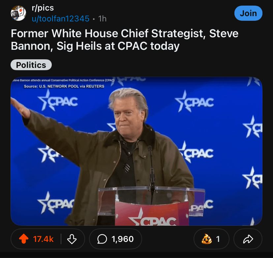Open the post titled Former White House Chief Strategist

[x=125, y=40]
